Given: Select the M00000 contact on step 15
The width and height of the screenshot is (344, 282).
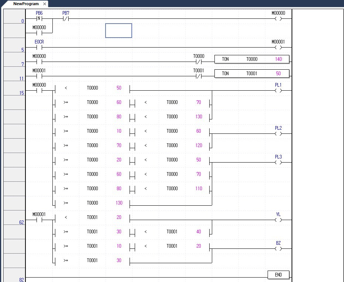Looking at the screenshot, I should point(39,91).
